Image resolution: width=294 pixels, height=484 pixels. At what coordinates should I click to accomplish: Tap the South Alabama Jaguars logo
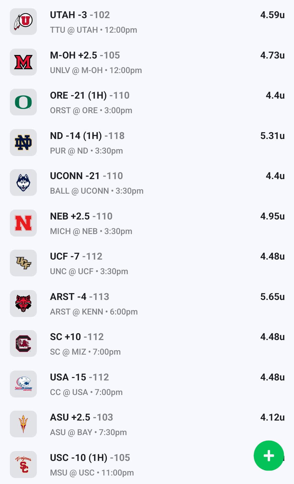click(23, 384)
